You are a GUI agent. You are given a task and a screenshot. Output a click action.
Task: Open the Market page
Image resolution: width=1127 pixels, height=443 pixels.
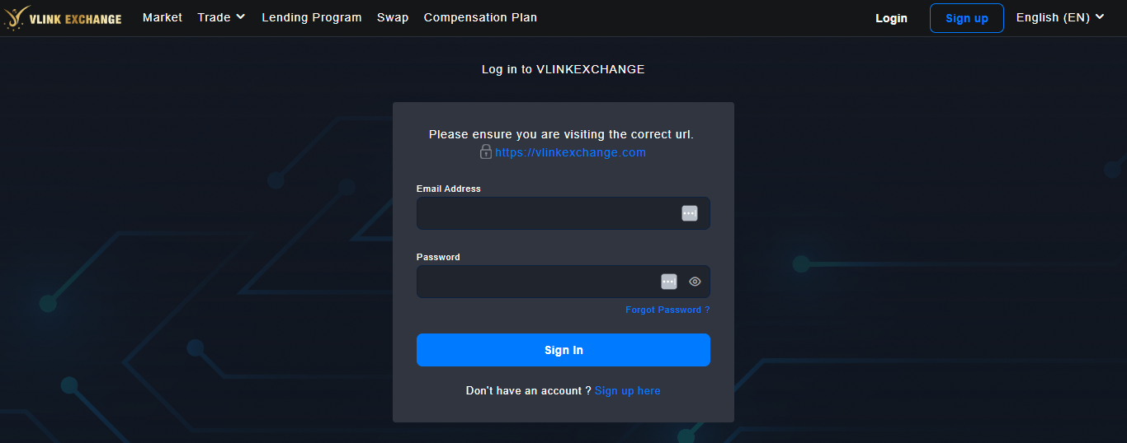point(163,17)
